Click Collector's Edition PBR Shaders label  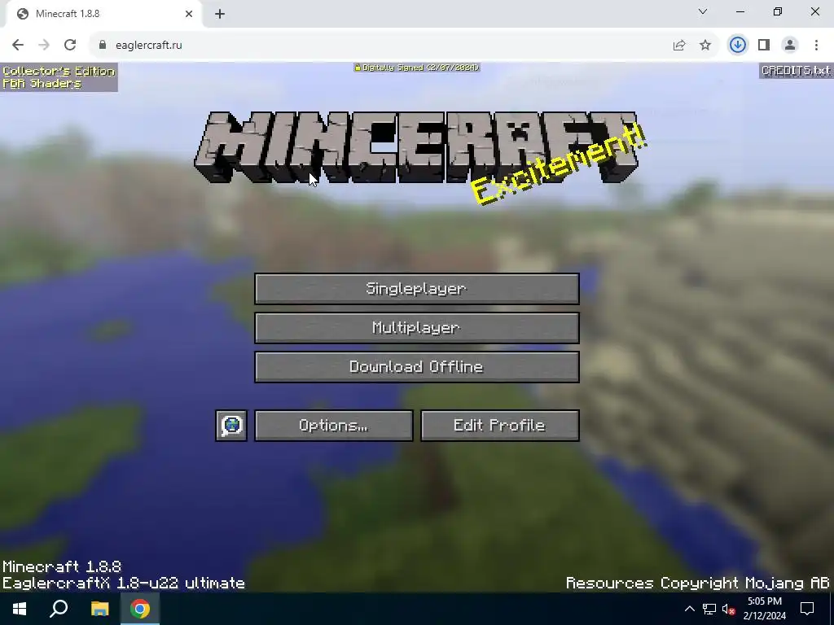click(59, 77)
